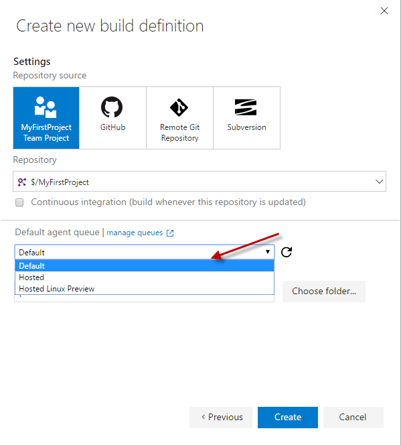
Task: Go back with the Previous button
Action: click(221, 417)
